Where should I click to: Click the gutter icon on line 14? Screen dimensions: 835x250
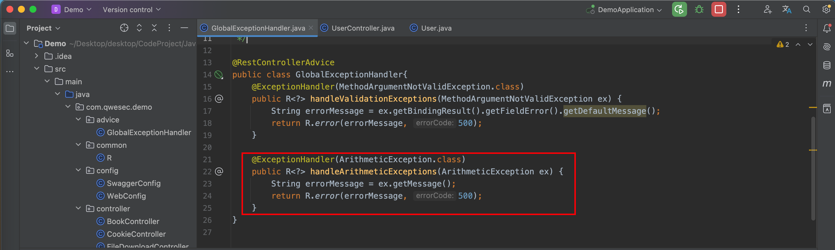(x=219, y=75)
